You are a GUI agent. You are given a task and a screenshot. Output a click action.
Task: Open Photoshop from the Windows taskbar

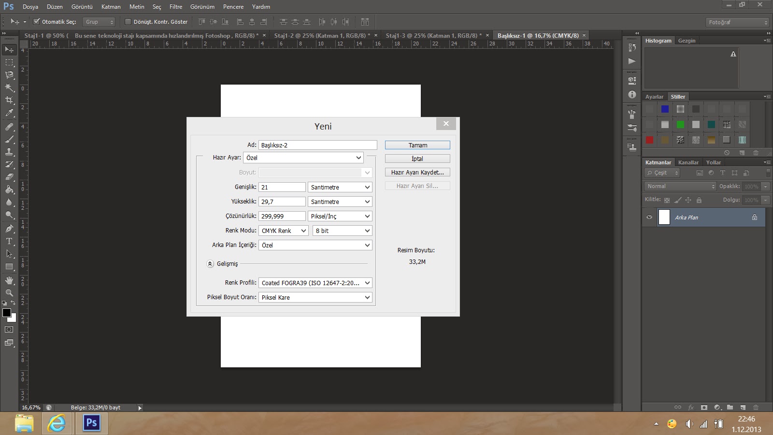[x=91, y=423]
